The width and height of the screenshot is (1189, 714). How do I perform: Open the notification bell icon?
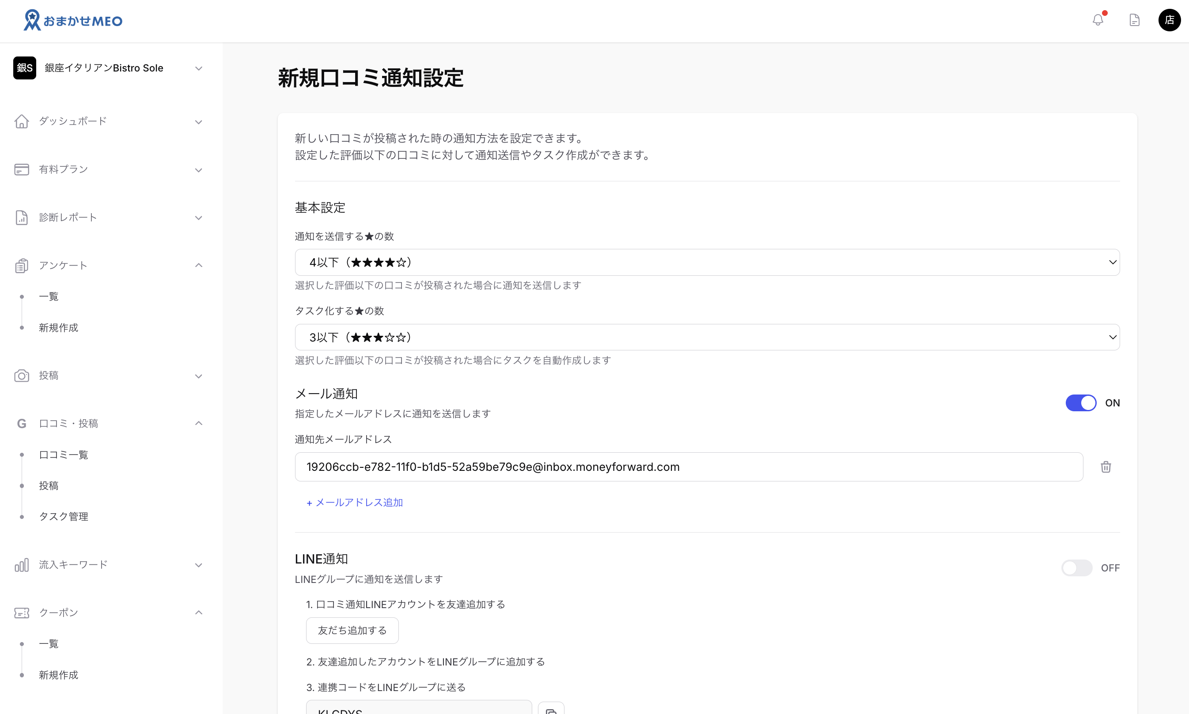[1098, 20]
